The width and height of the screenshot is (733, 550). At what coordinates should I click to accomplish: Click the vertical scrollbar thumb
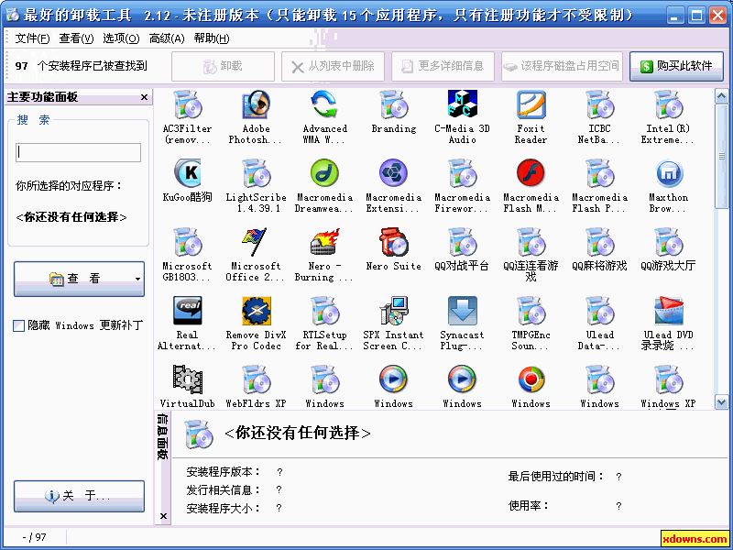coord(721,156)
